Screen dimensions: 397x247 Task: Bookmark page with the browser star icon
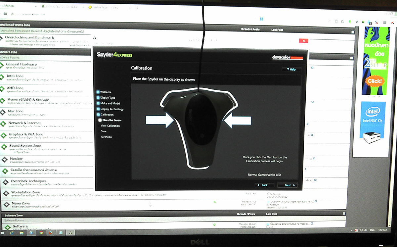pyautogui.click(x=336, y=21)
